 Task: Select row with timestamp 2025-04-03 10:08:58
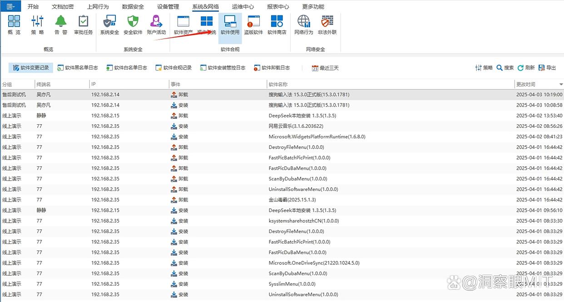[x=282, y=105]
